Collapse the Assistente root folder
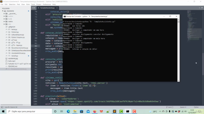 (3, 11)
